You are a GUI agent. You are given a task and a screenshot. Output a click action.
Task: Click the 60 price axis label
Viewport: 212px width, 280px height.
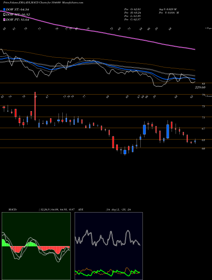coord(203,148)
